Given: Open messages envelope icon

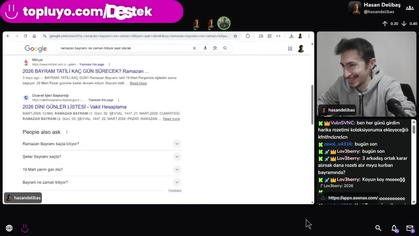Looking at the screenshot, I should (x=410, y=228).
